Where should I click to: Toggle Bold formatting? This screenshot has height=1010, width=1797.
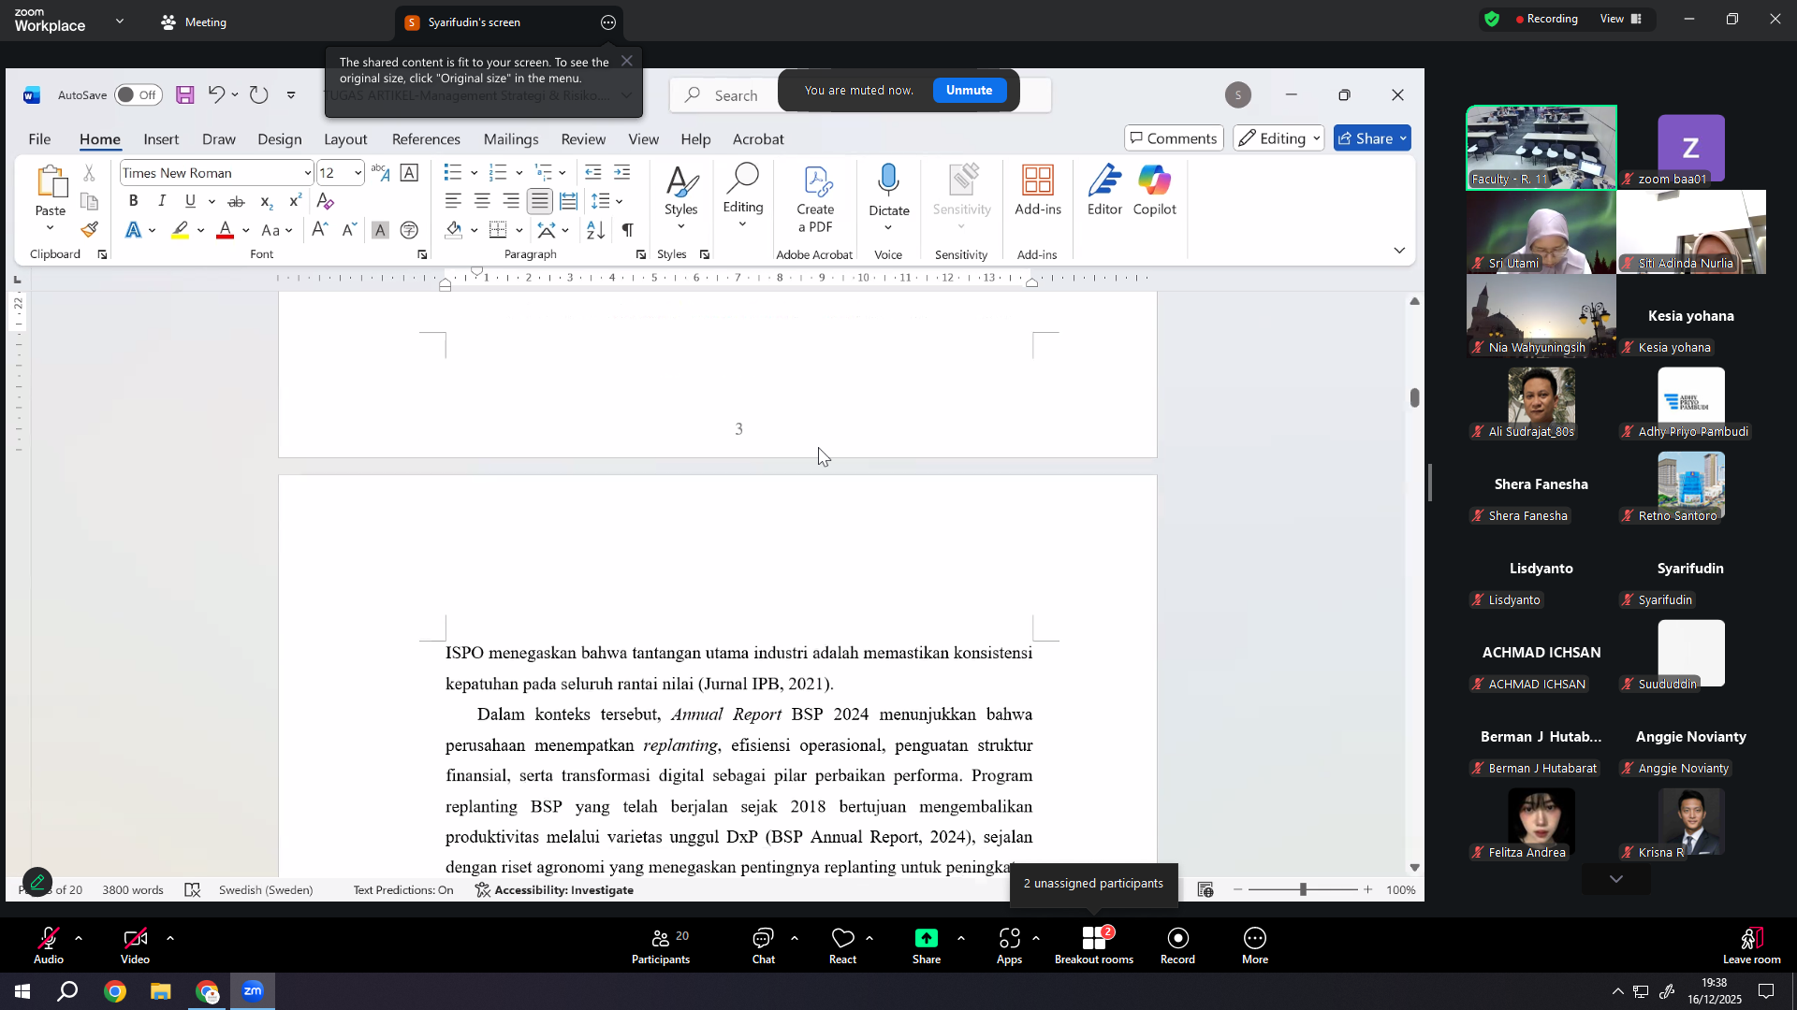pos(134,201)
